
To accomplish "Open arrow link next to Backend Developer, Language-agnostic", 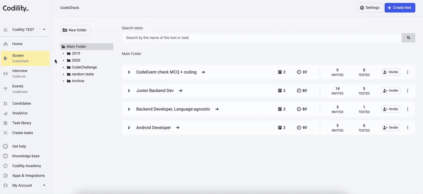I will point(217,109).
